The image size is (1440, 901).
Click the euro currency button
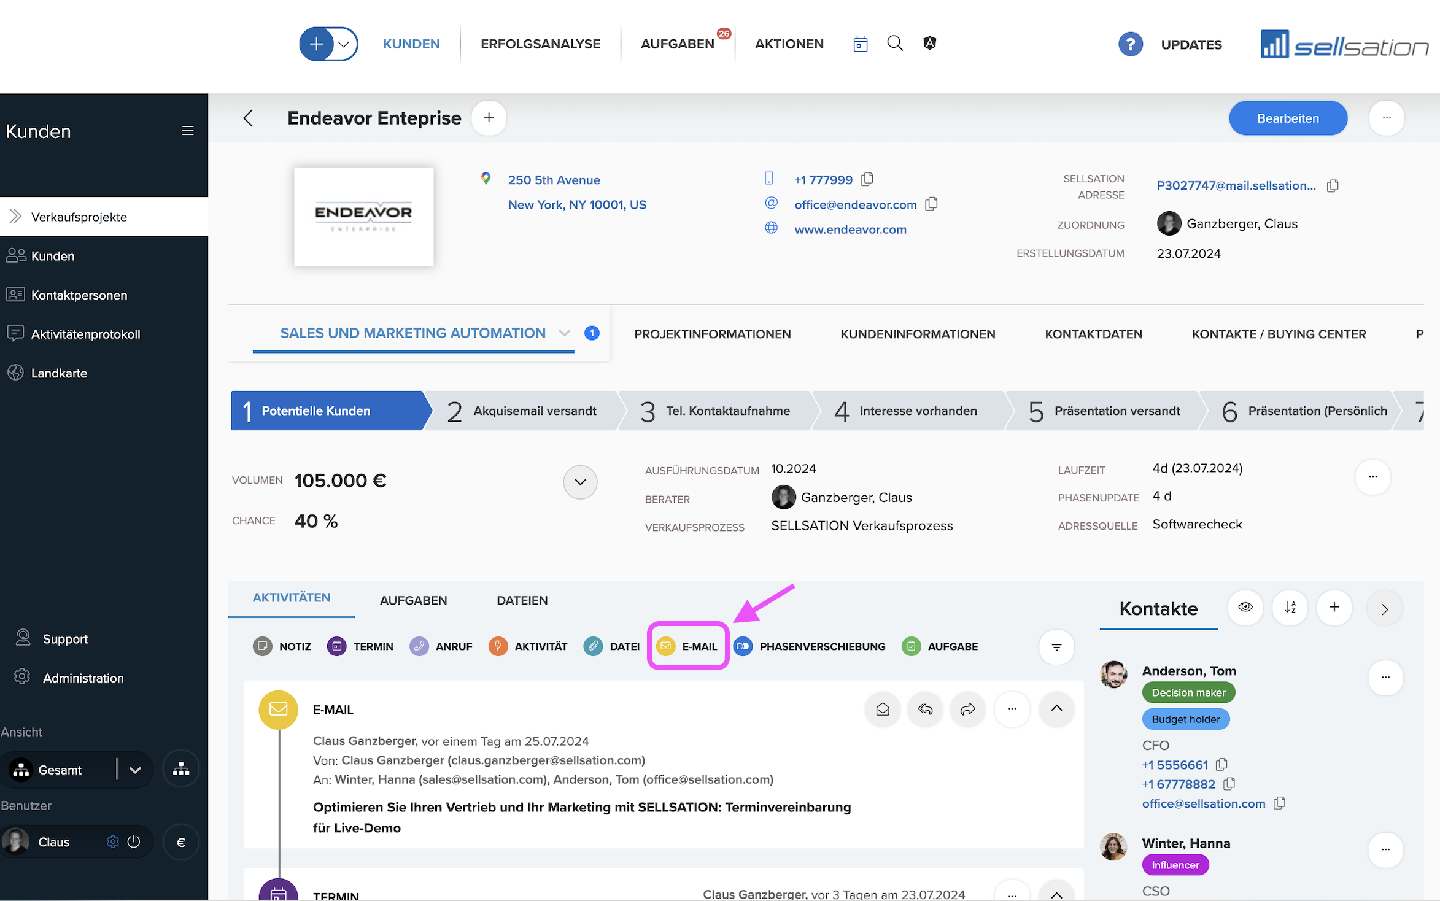tap(181, 842)
